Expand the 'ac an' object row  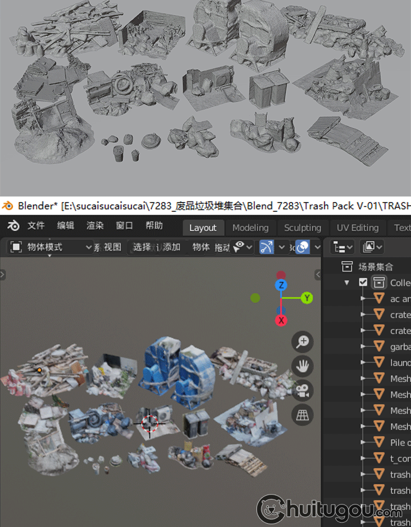click(363, 299)
